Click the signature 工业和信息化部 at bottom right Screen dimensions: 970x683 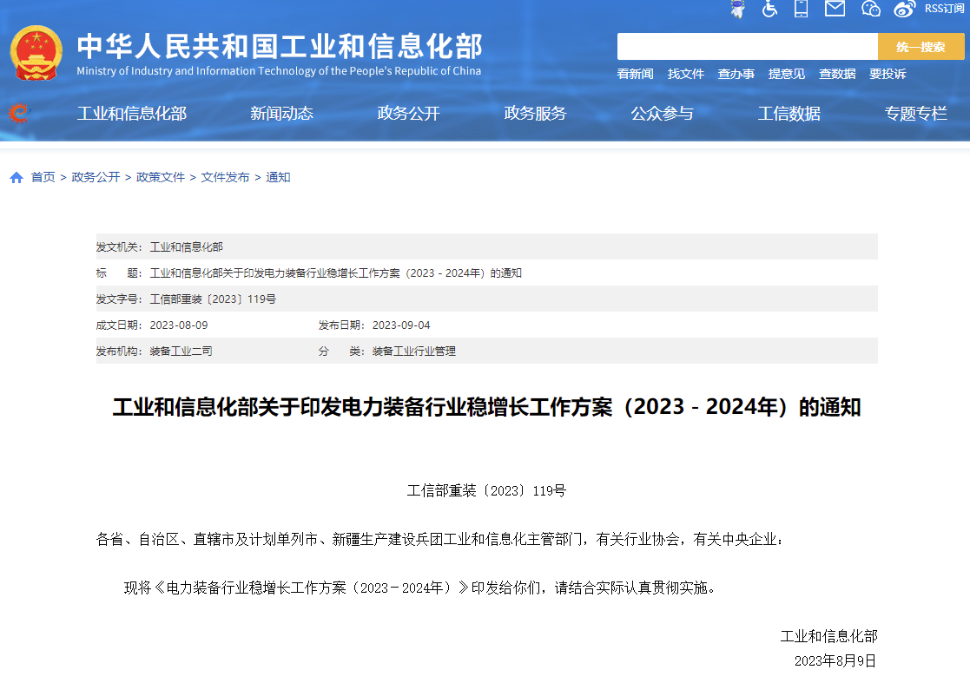coord(829,637)
